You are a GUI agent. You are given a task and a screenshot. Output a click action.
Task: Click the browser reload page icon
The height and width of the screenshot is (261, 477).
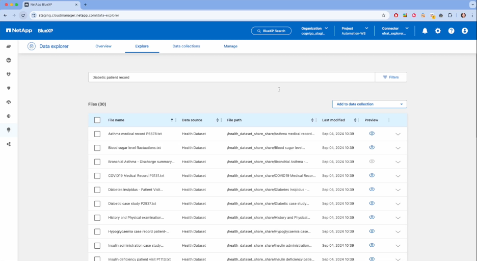point(23,15)
